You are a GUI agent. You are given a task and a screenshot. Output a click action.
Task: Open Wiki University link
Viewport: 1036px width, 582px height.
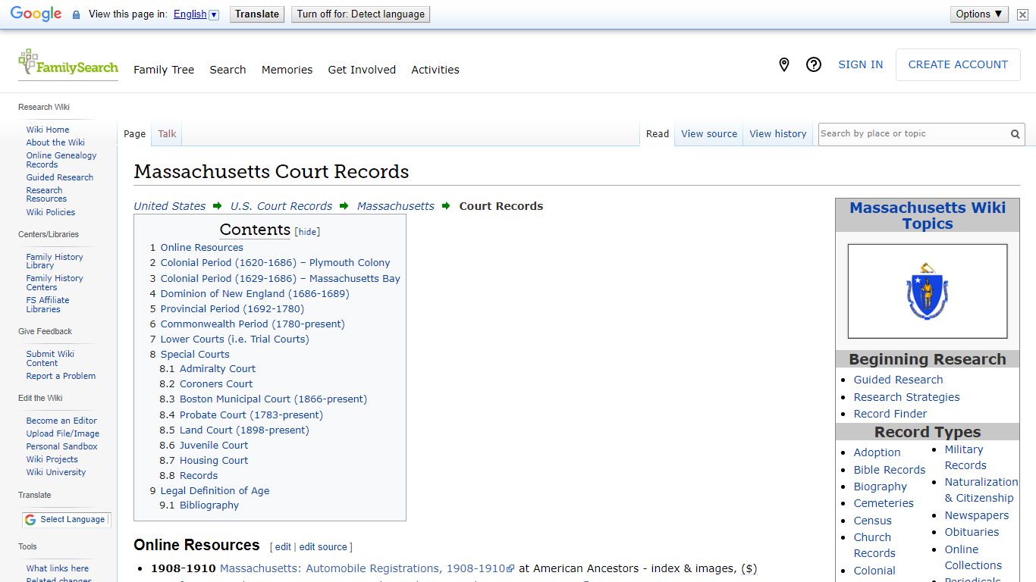coord(56,472)
